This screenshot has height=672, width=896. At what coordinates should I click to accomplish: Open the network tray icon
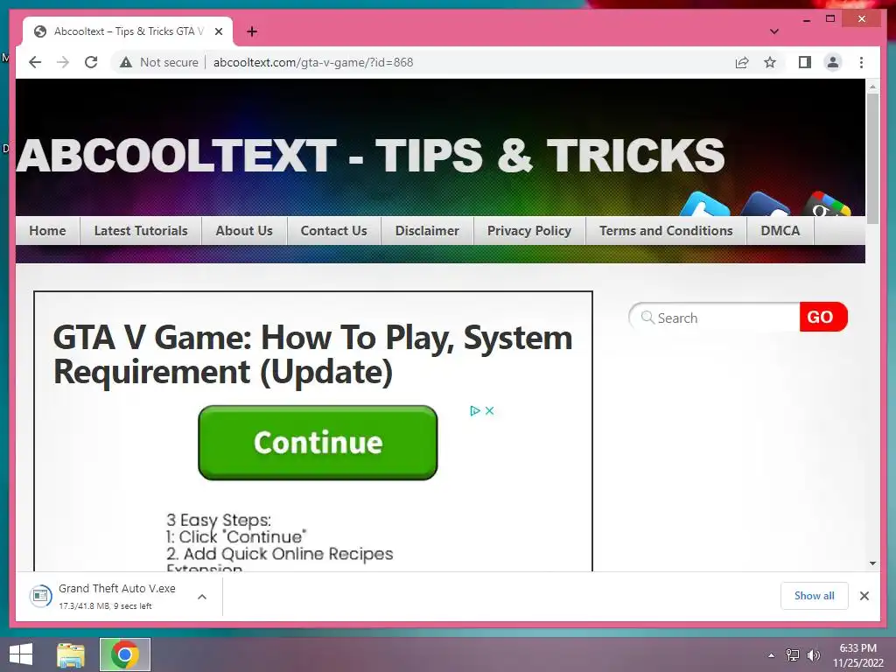coord(793,655)
